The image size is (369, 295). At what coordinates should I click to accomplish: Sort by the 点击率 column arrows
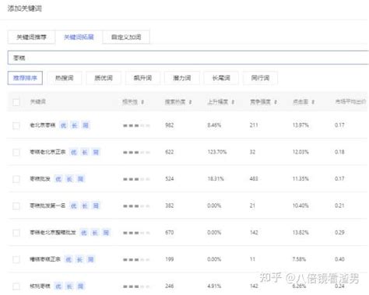click(x=313, y=102)
